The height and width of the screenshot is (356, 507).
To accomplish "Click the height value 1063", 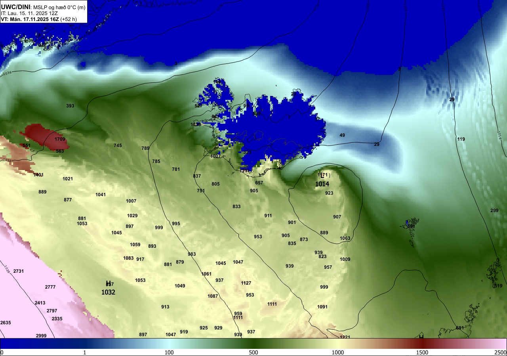I will pyautogui.click(x=345, y=238).
